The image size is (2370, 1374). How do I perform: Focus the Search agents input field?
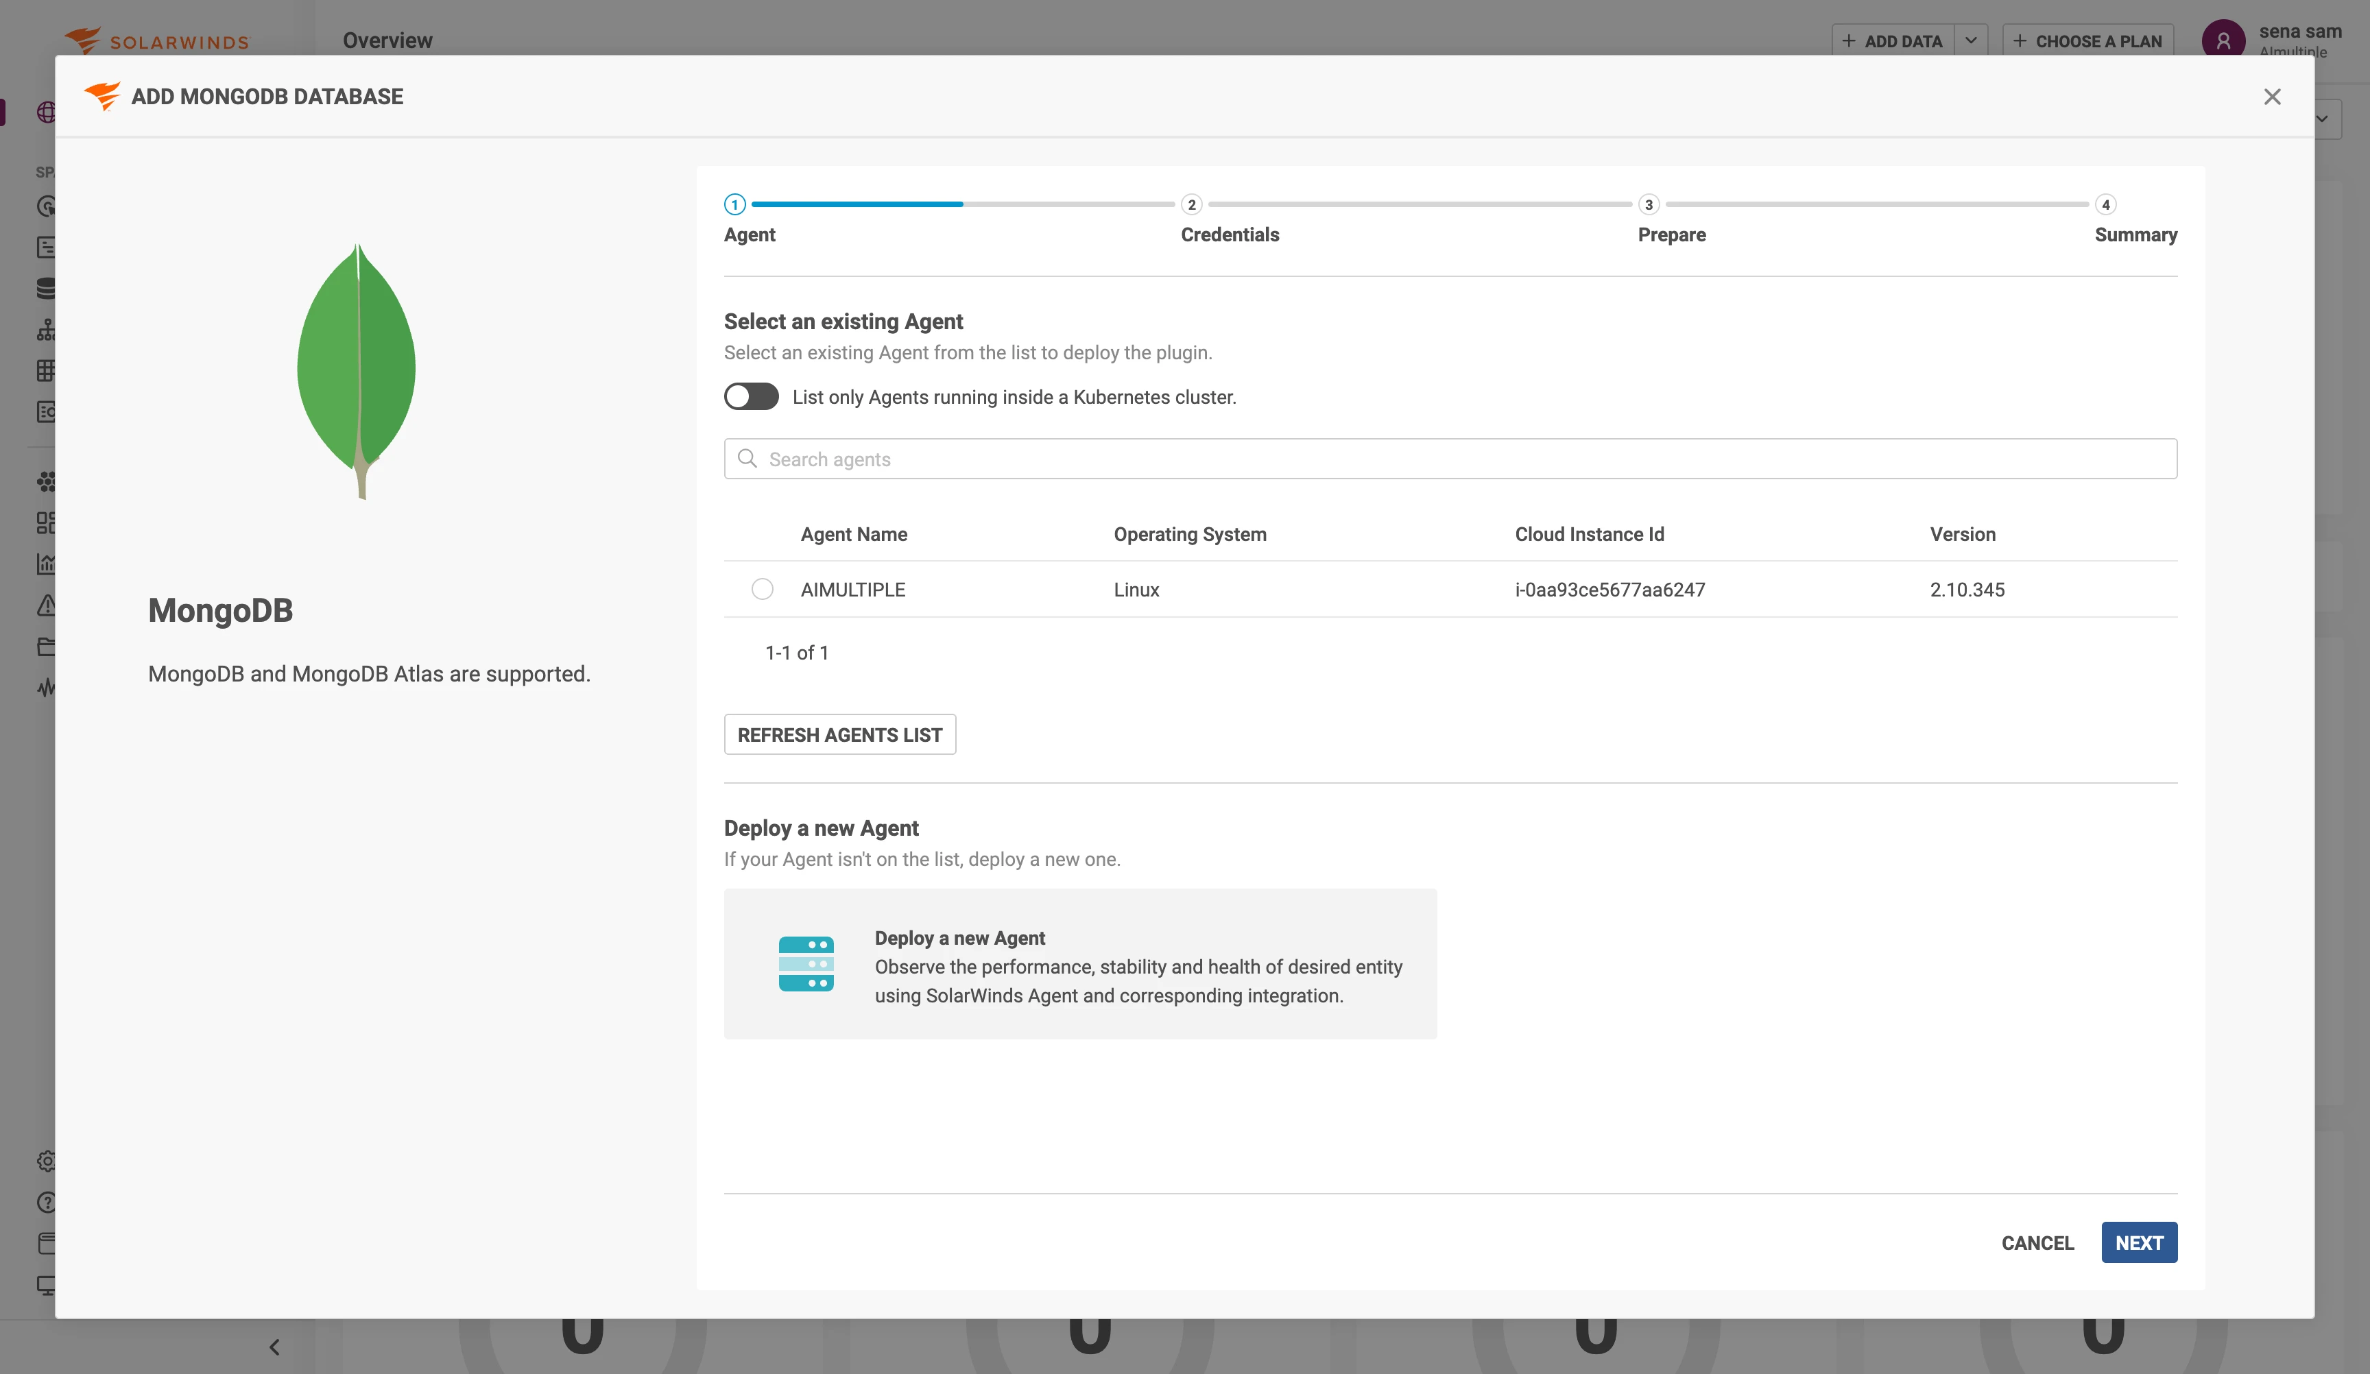[1449, 458]
